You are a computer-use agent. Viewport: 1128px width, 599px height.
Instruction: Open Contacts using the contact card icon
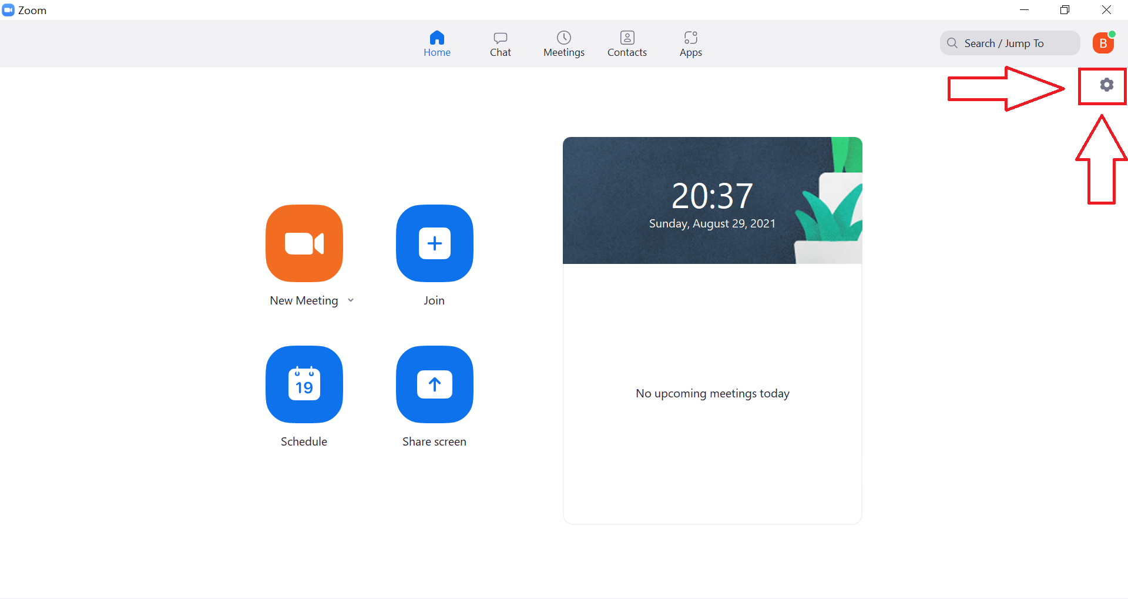(627, 36)
